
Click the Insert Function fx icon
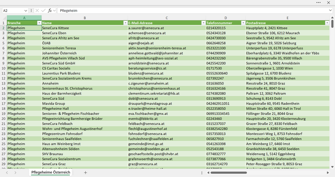coord(50,11)
